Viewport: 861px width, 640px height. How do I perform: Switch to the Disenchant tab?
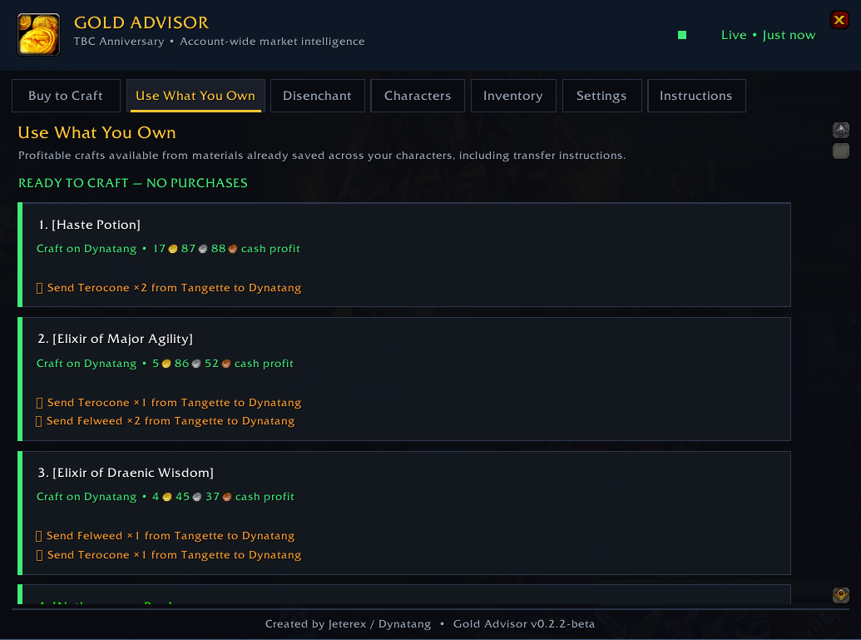[x=318, y=96]
